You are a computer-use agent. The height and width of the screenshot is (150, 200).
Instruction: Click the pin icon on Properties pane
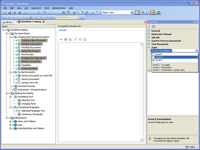[x=194, y=22]
